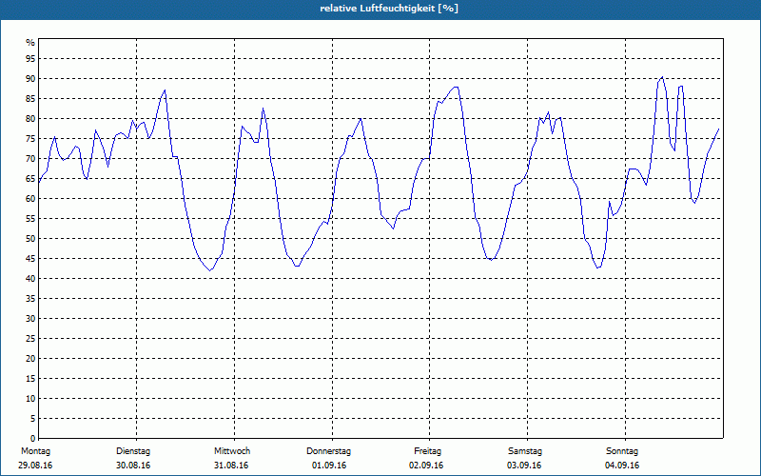Select the 'Samstag' axis label
761x476 pixels.
pyautogui.click(x=525, y=451)
